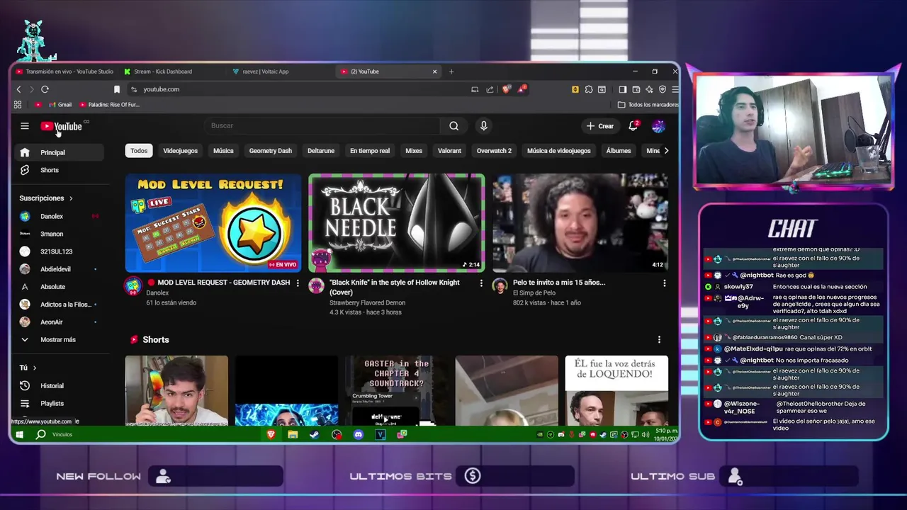Click the Crear button
This screenshot has width=907, height=510.
[600, 126]
